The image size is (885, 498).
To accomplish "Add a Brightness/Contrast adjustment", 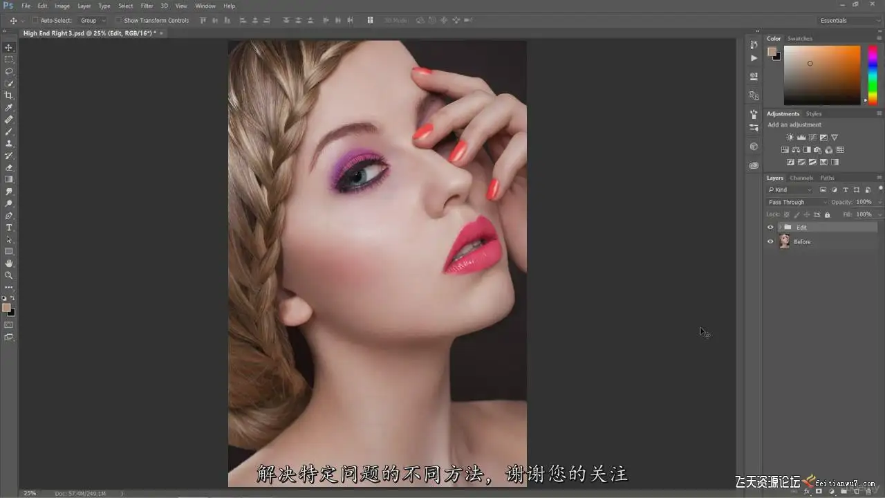I will 790,137.
